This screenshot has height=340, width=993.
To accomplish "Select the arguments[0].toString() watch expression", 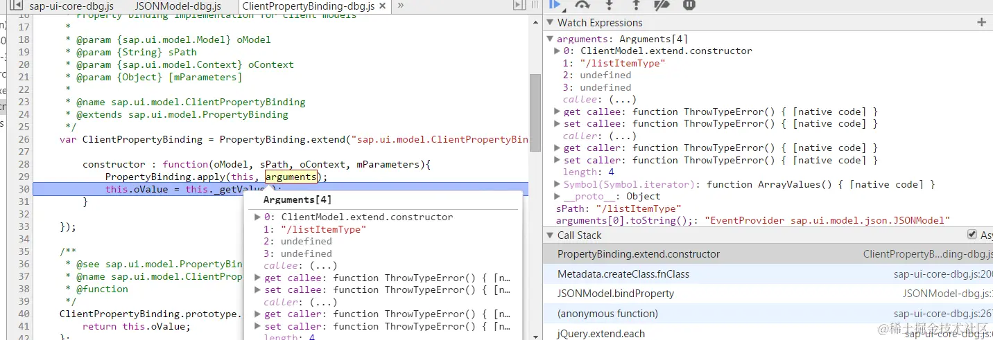I will tap(752, 220).
